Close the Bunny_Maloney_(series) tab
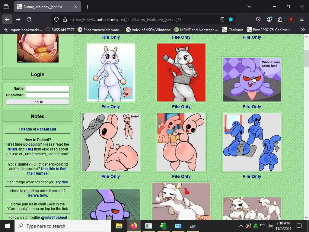 click(76, 7)
